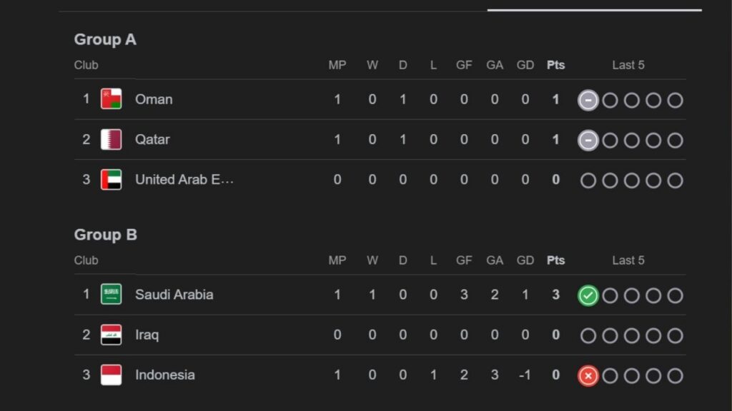Open the United Arab Emirates team page
This screenshot has width=732, height=411.
point(184,180)
